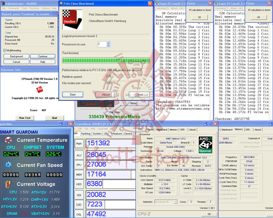Click the green Fritz benchmark progress bar
This screenshot has height=218, width=273.
pyautogui.click(x=106, y=61)
